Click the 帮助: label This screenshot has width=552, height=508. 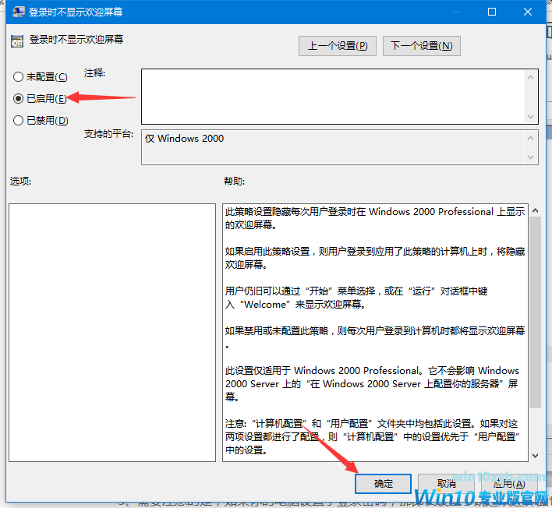click(234, 182)
